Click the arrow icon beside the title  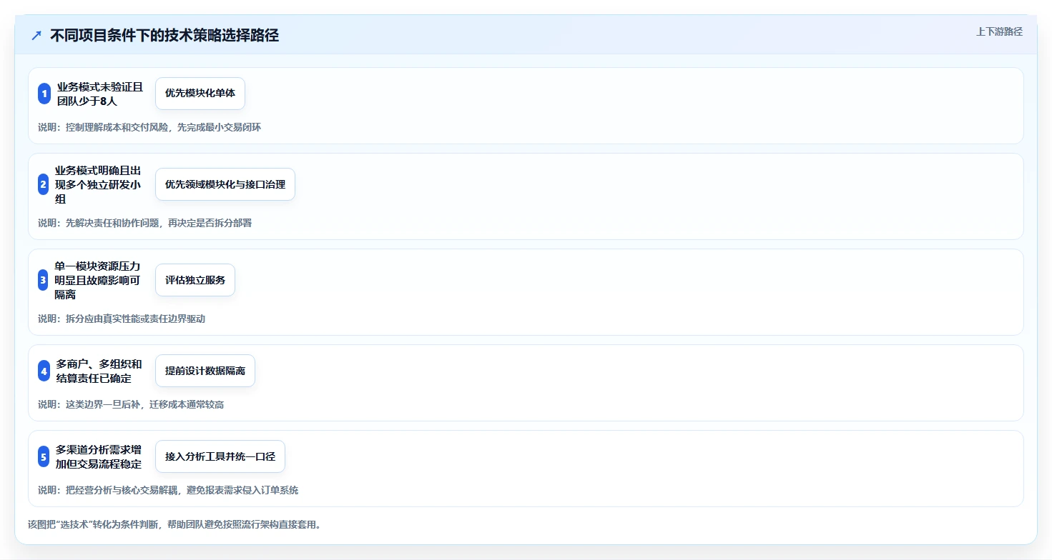pos(36,36)
